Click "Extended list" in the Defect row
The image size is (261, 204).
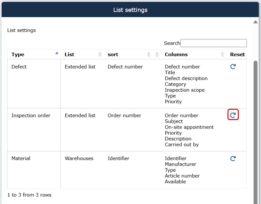pos(80,67)
